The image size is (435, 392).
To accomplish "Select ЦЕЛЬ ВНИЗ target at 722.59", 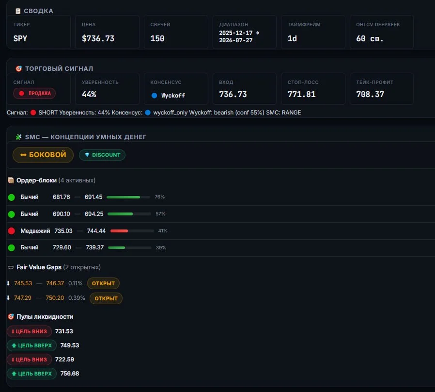I will coord(29,359).
